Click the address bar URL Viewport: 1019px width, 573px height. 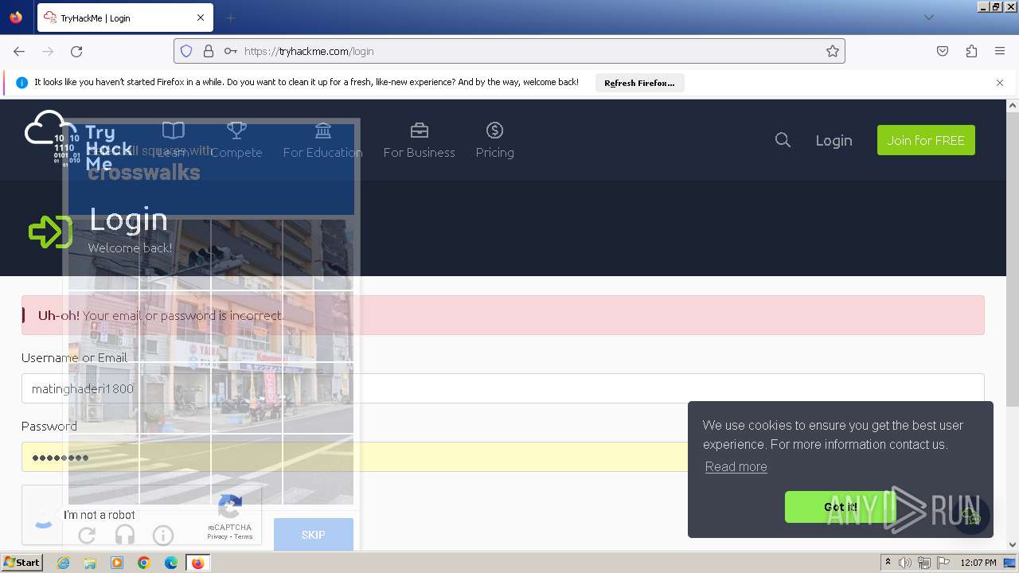pyautogui.click(x=309, y=51)
